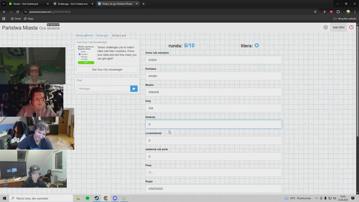Image resolution: width=359 pixels, height=202 pixels.
Task: Open Chrome three-dot menu
Action: (x=355, y=12)
